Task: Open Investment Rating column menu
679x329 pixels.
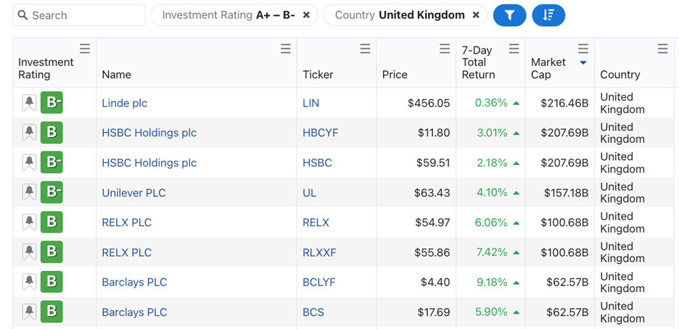Action: 85,49
